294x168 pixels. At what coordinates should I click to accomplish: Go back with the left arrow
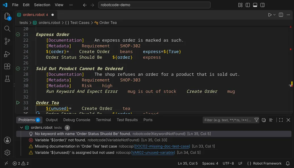(x=85, y=5)
